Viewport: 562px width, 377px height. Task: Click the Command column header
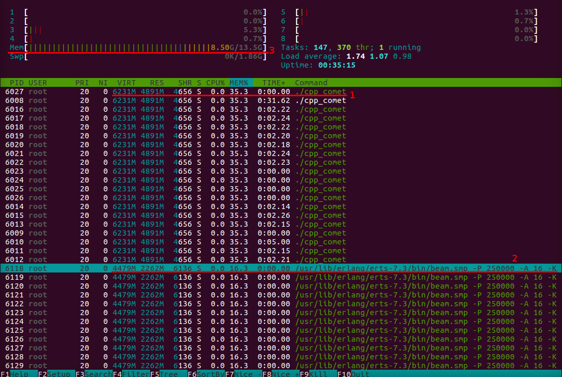tap(311, 83)
